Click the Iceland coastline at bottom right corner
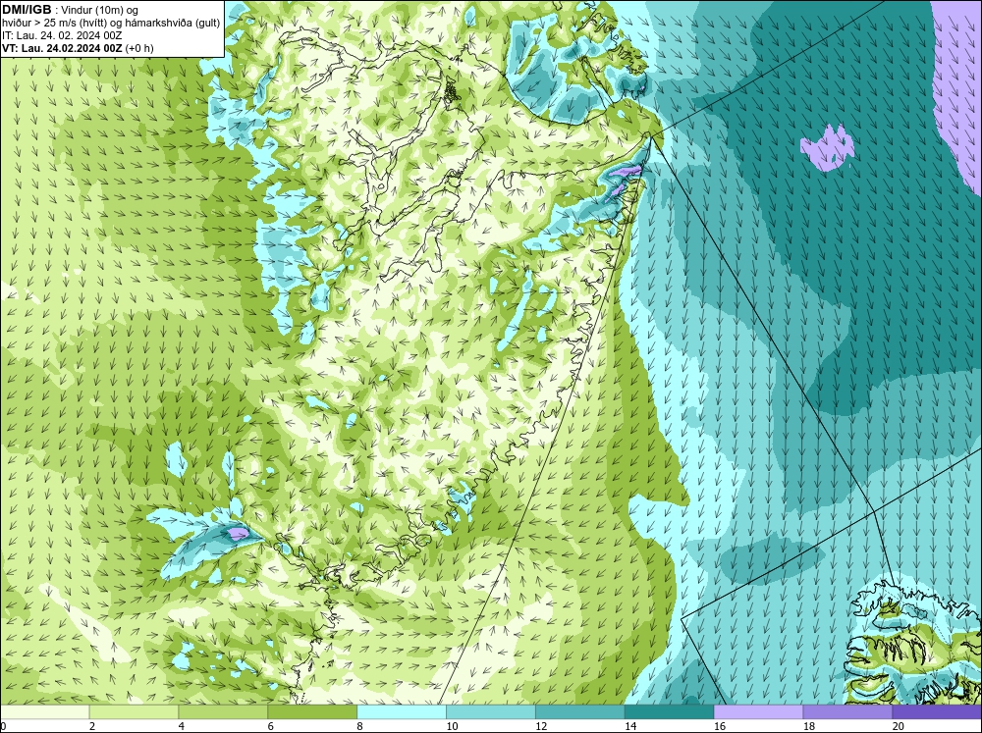This screenshot has width=982, height=733. click(913, 642)
